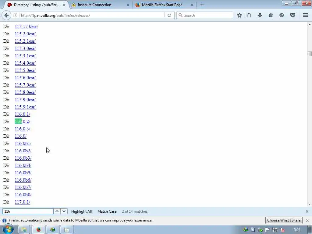
Task: Open the highlighted 116.0.2/ directory link
Action: tap(22, 122)
